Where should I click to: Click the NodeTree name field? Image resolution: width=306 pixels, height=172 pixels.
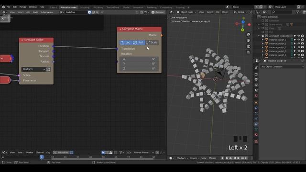[76, 12]
